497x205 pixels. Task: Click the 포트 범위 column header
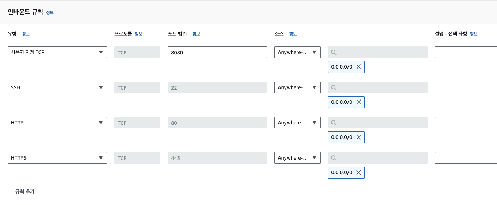(x=177, y=34)
